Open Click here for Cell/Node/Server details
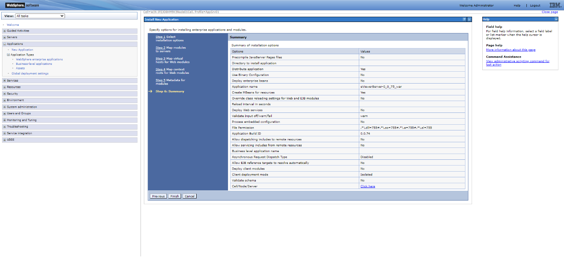 tap(367, 186)
